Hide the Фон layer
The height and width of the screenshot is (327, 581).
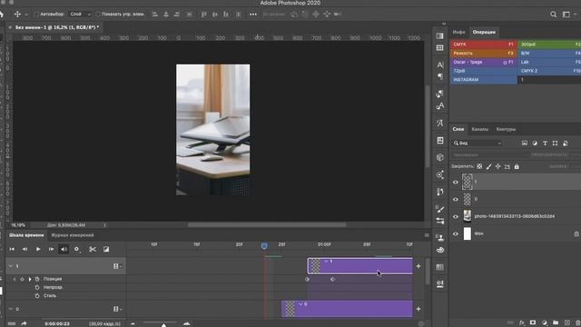point(456,234)
